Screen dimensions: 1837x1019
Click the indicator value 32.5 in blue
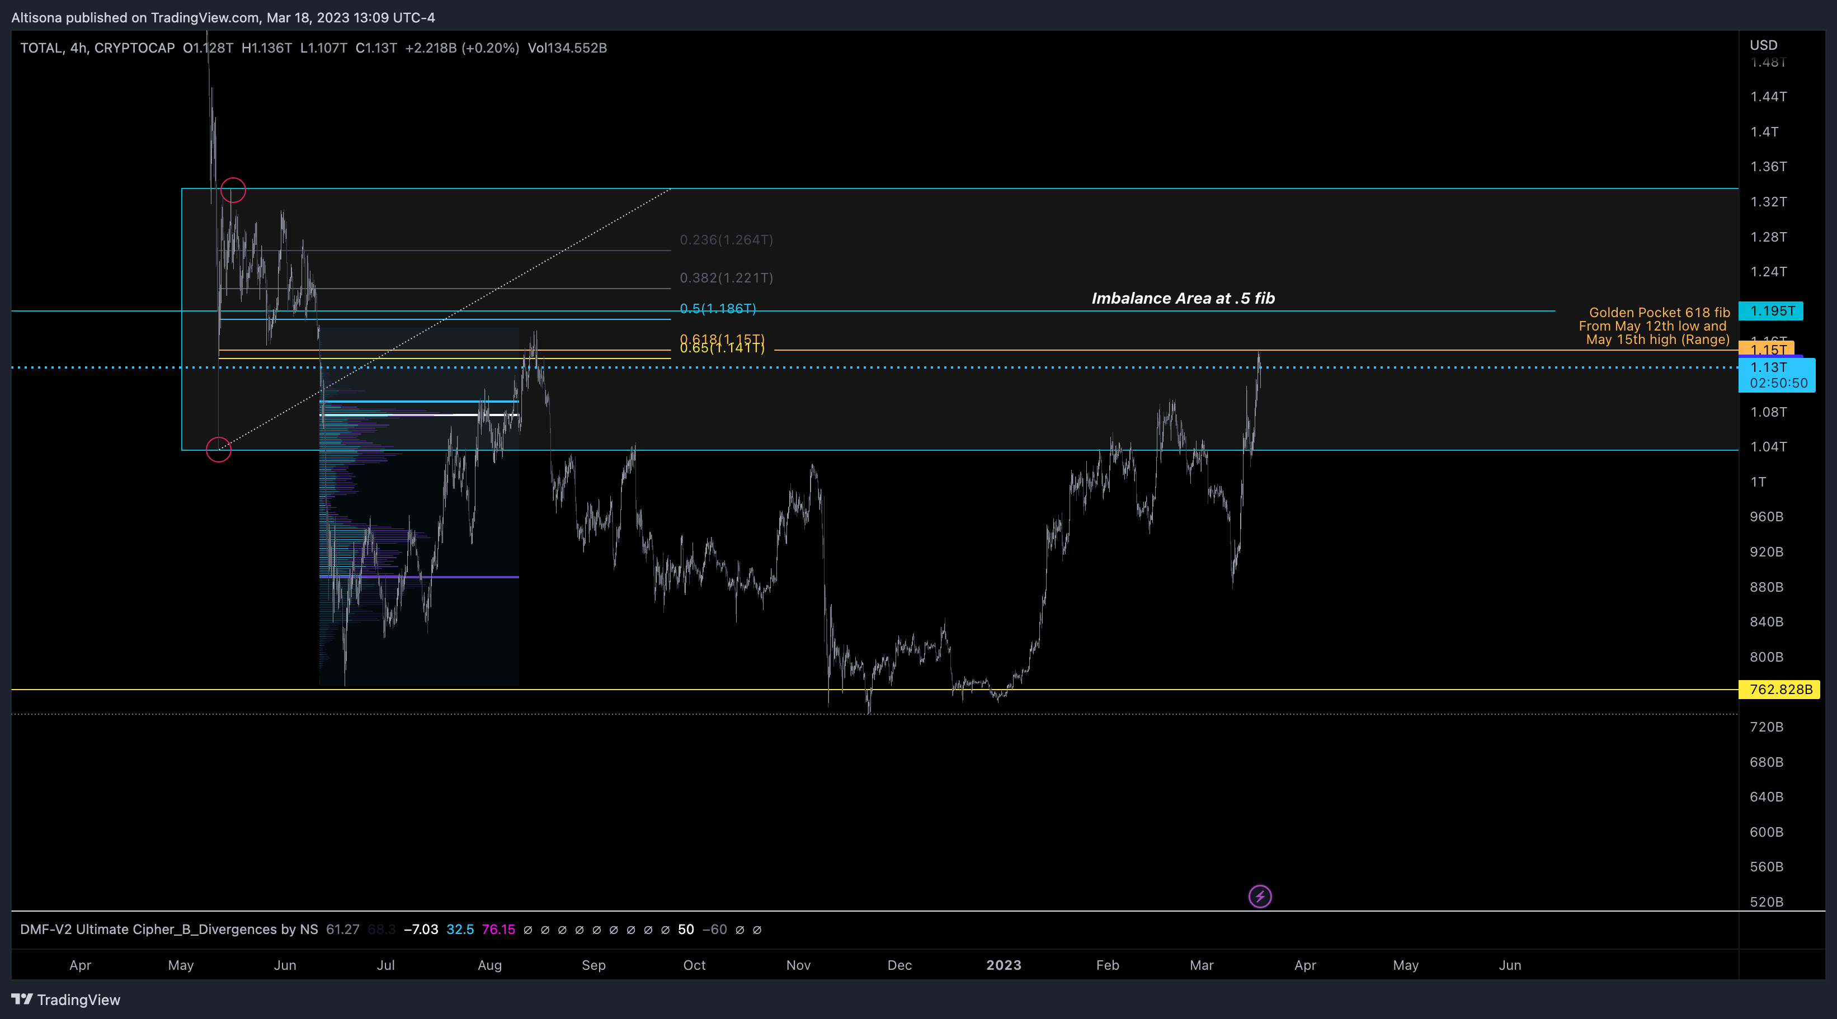(460, 929)
